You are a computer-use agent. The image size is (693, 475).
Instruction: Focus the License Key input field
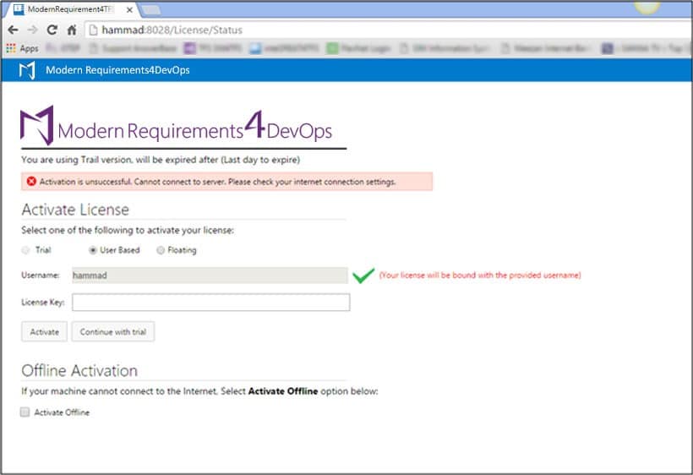[210, 303]
